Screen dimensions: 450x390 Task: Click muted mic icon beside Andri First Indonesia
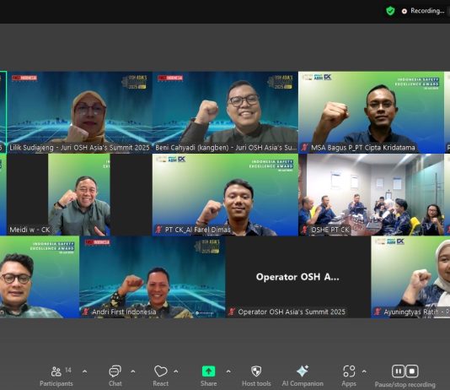click(x=86, y=311)
